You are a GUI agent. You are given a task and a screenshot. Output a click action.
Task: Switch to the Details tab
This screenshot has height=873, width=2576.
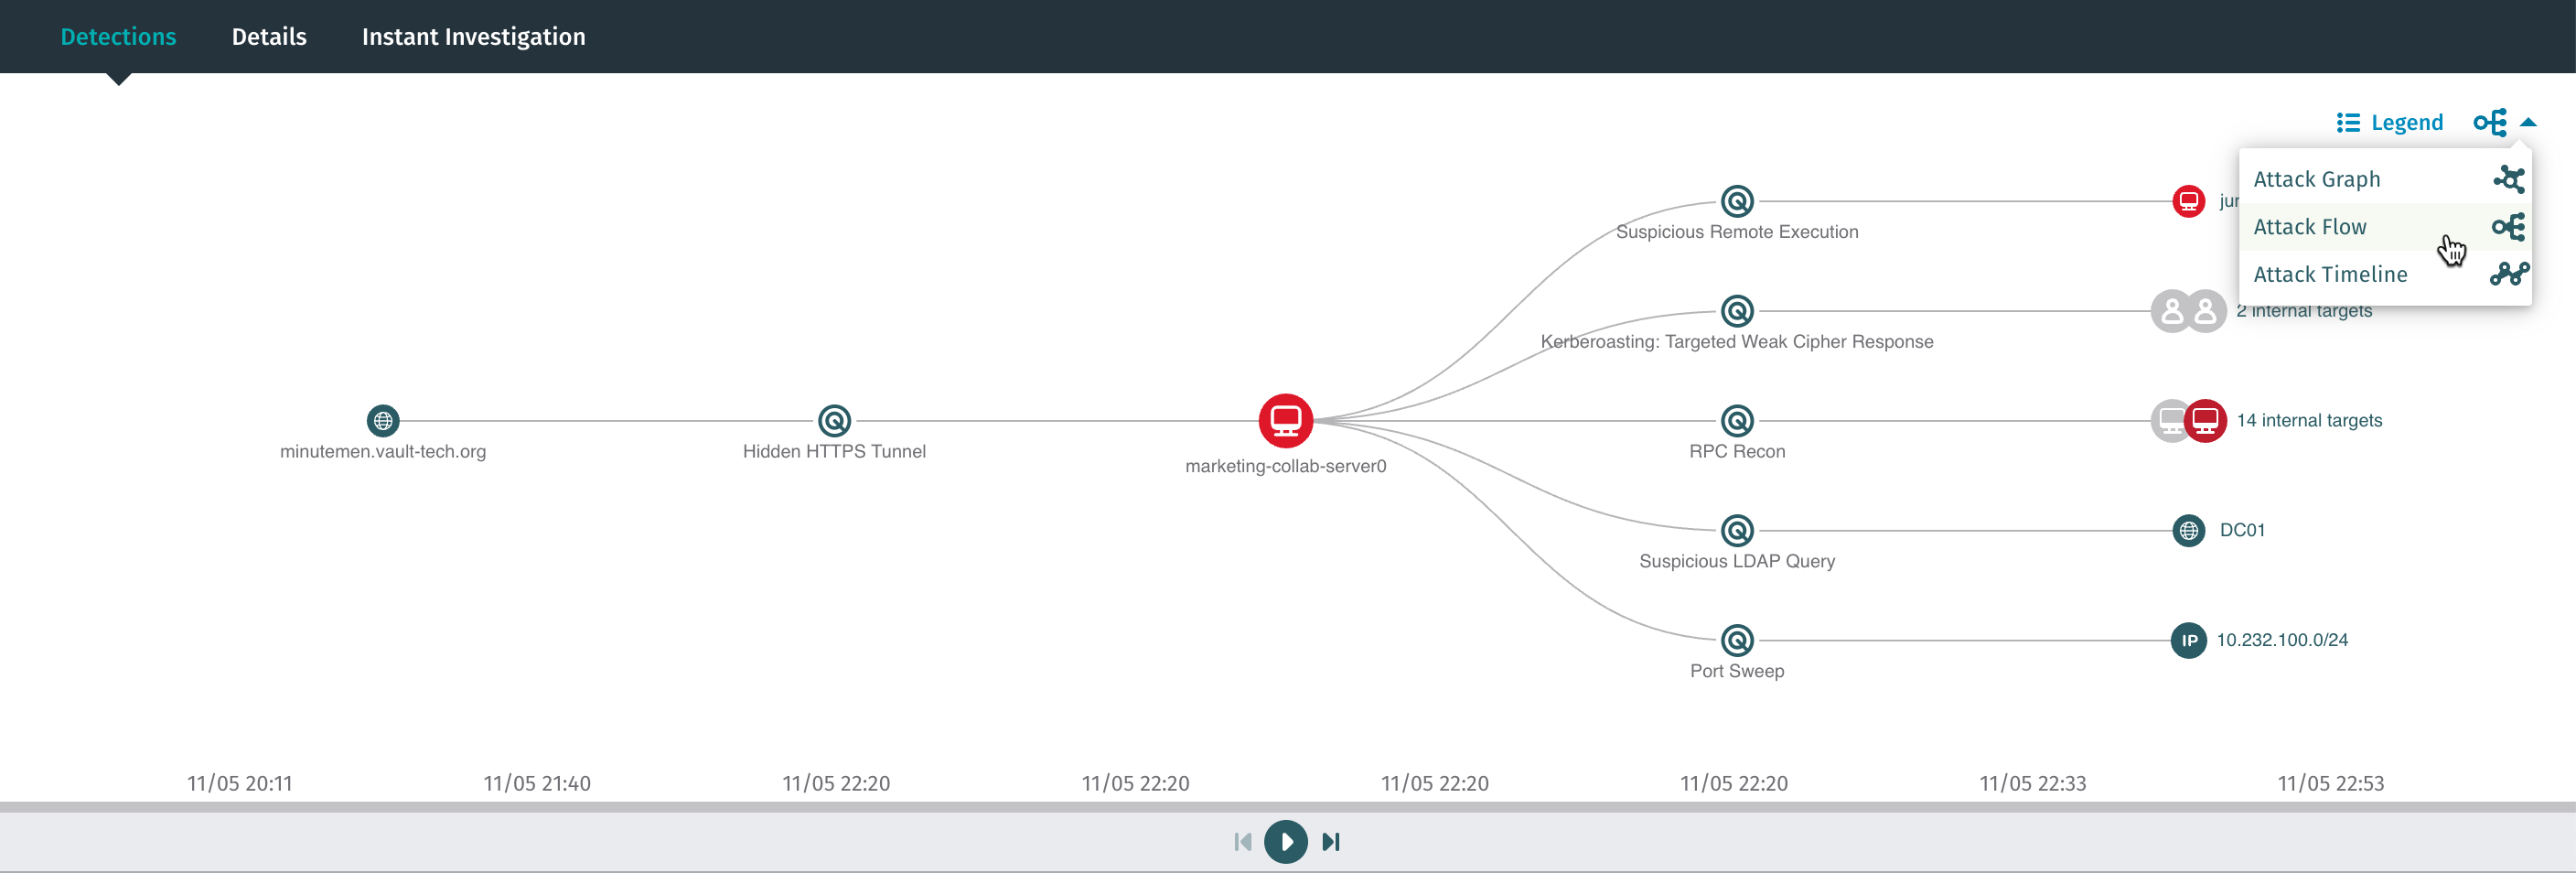tap(268, 36)
